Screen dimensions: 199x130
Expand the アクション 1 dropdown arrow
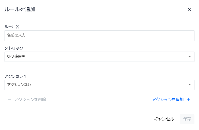(x=190, y=85)
